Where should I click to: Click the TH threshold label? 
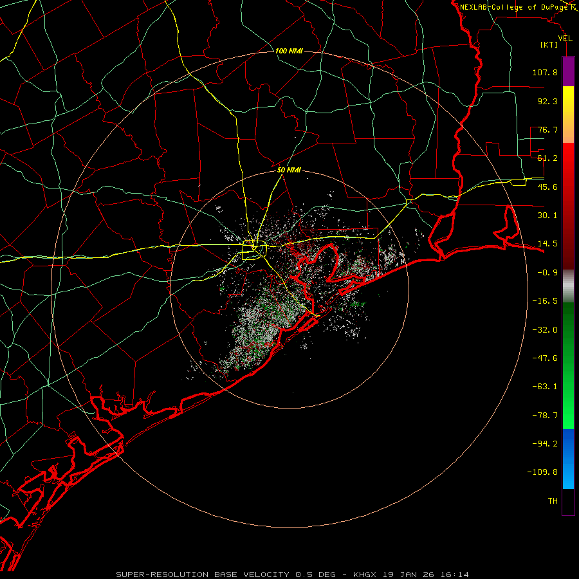point(553,501)
